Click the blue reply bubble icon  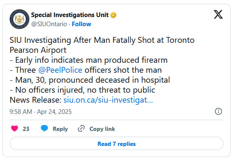click(x=44, y=128)
